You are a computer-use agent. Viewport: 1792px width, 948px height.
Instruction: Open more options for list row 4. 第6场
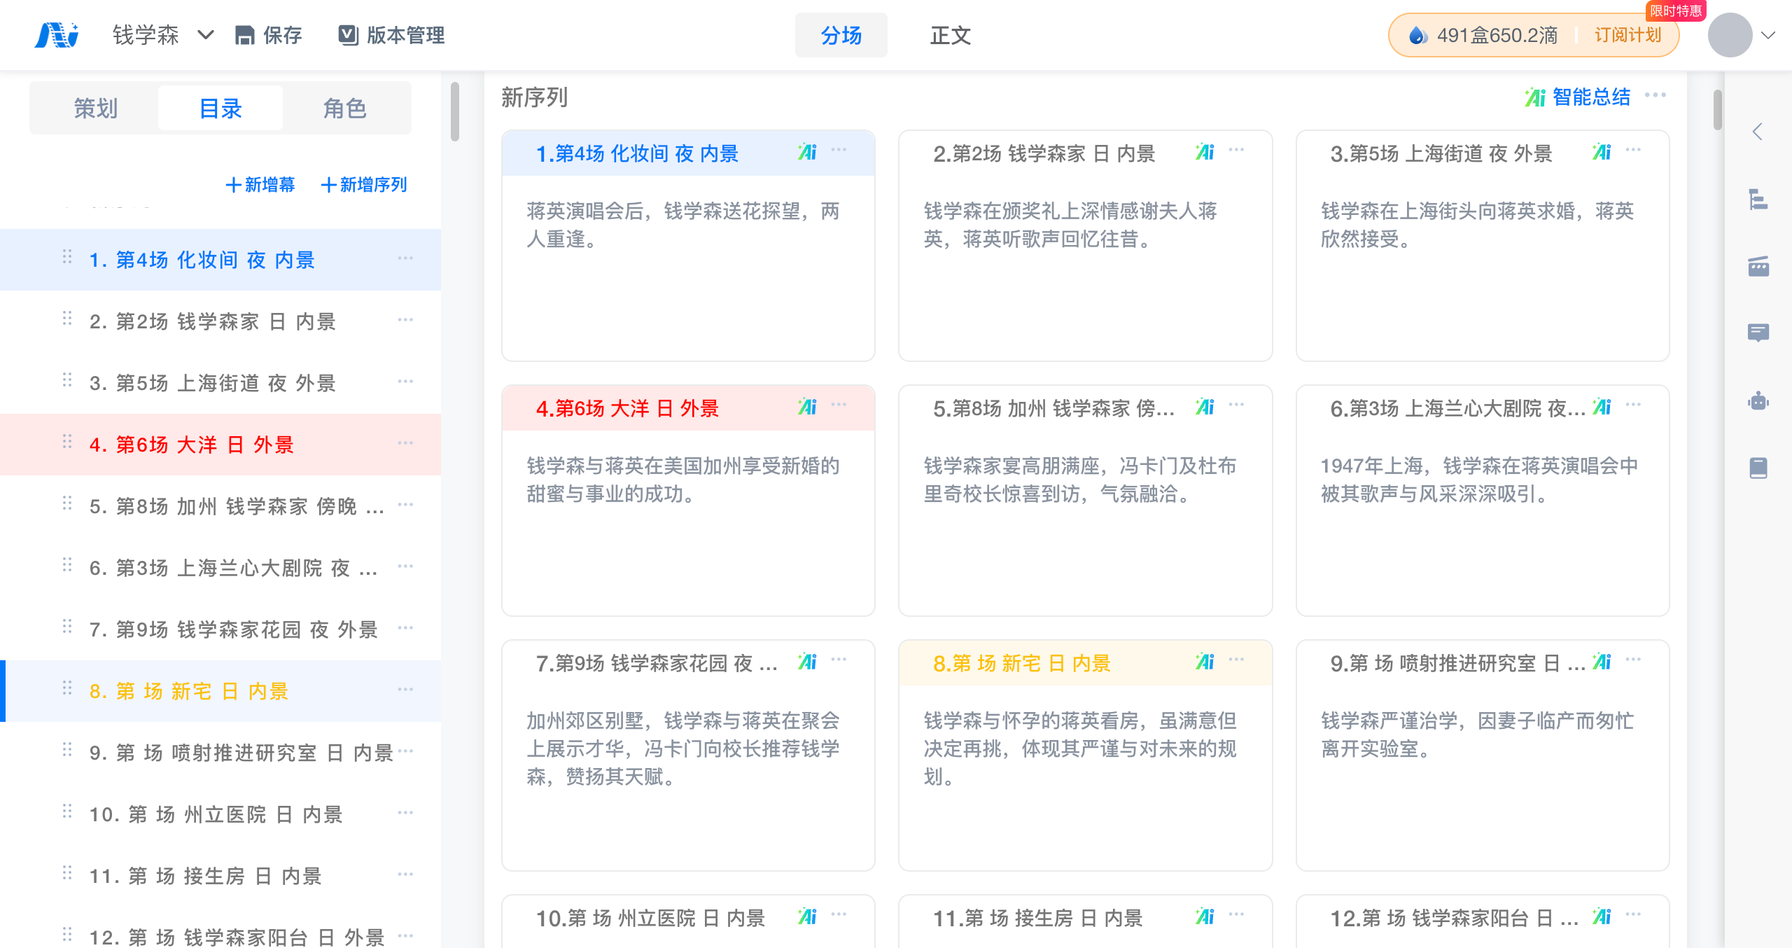click(x=405, y=443)
